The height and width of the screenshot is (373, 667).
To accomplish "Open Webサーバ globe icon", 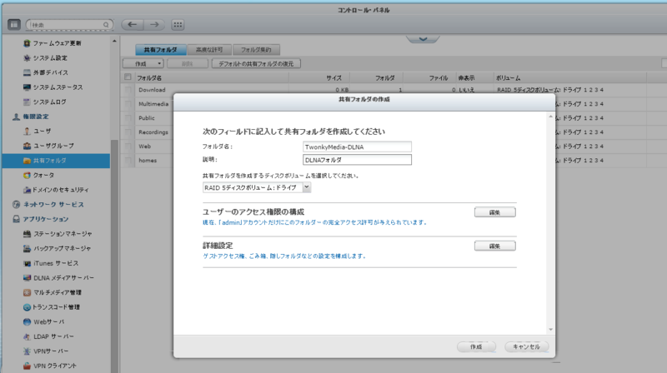I will (28, 321).
